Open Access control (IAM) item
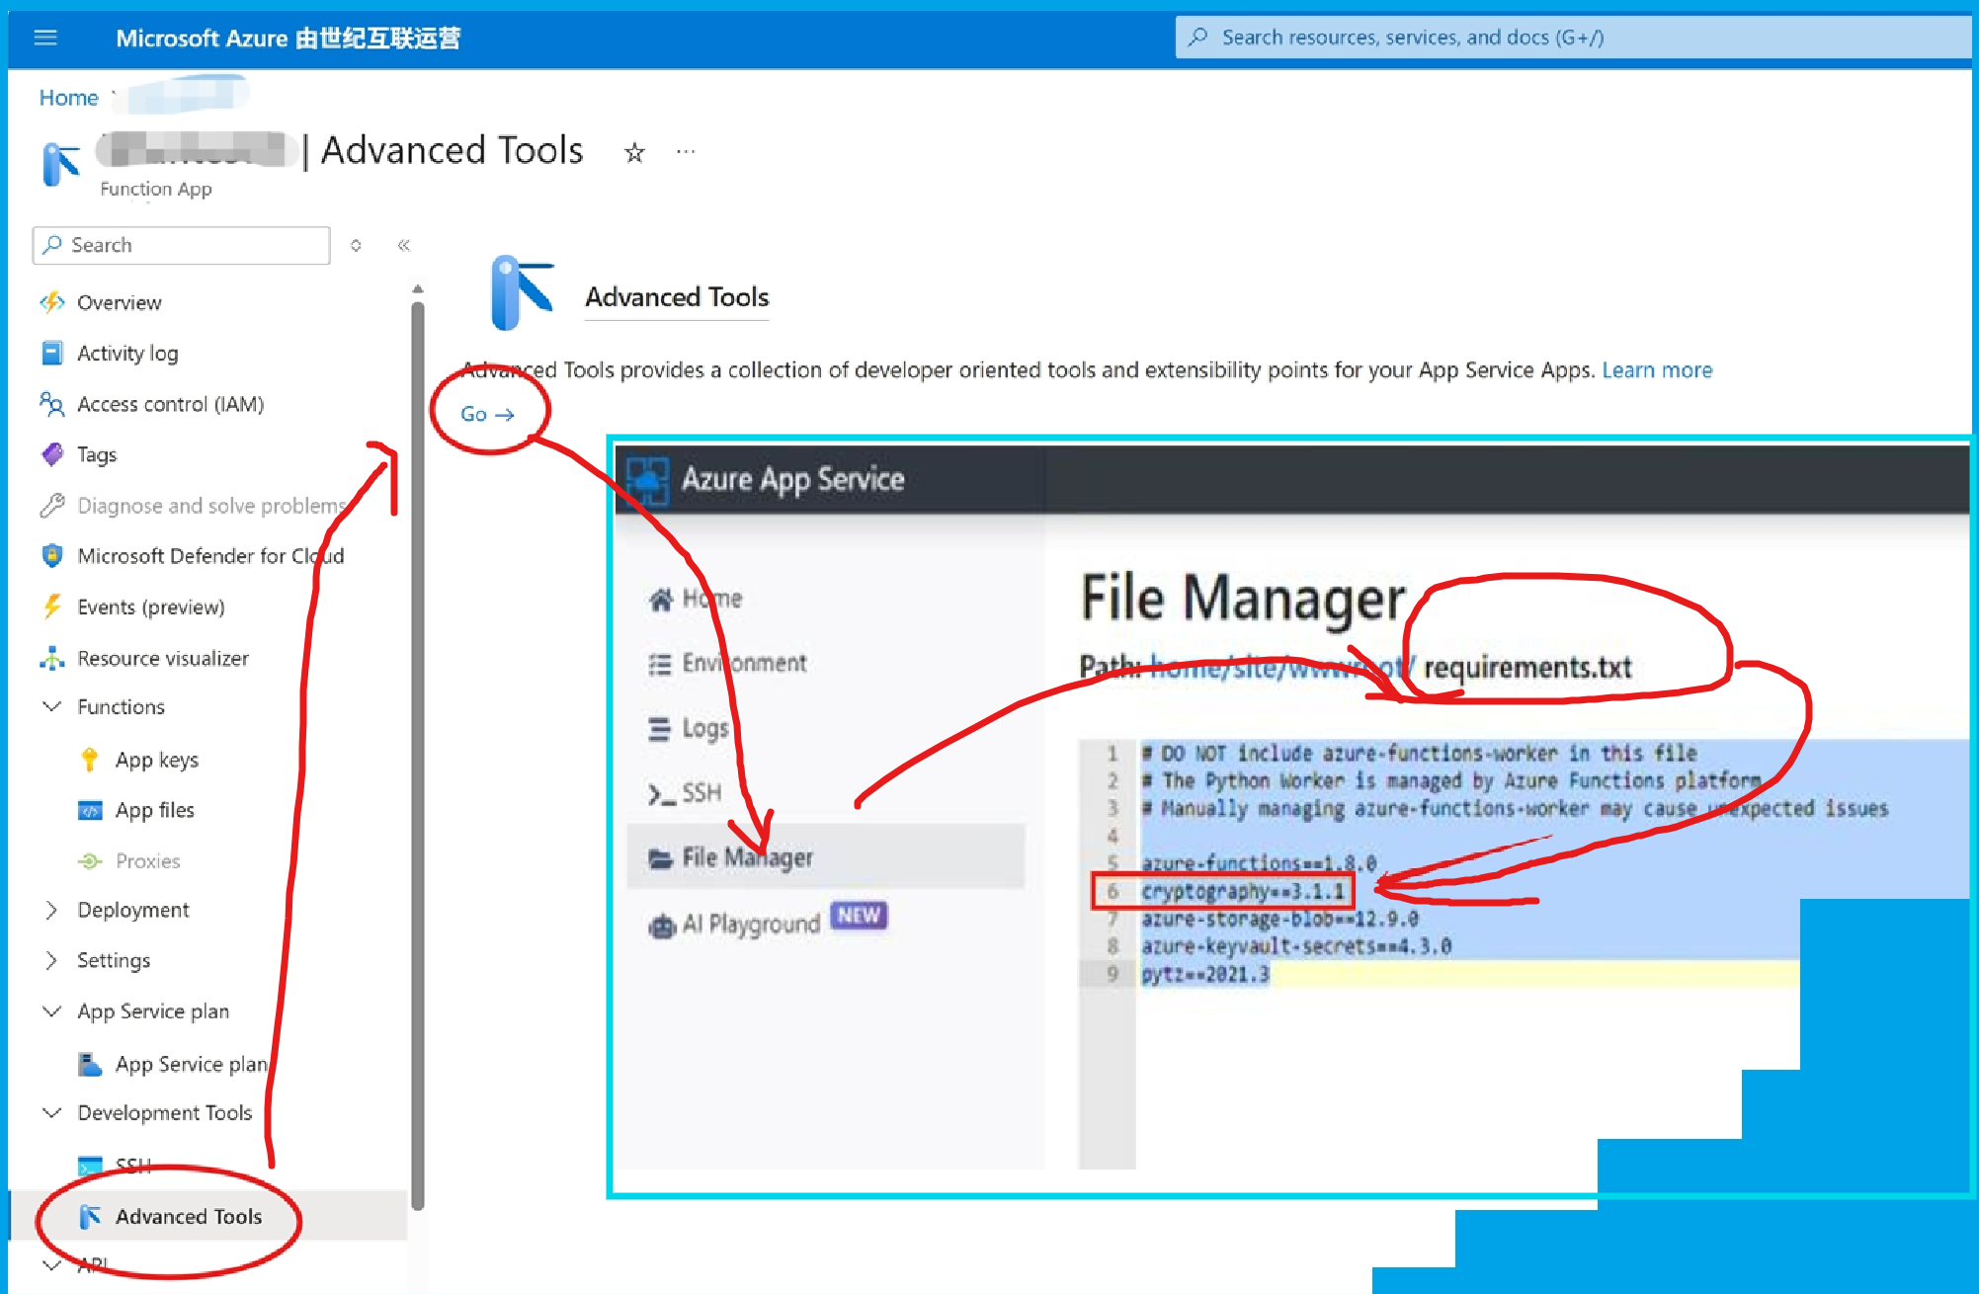Image resolution: width=1979 pixels, height=1294 pixels. (x=170, y=404)
